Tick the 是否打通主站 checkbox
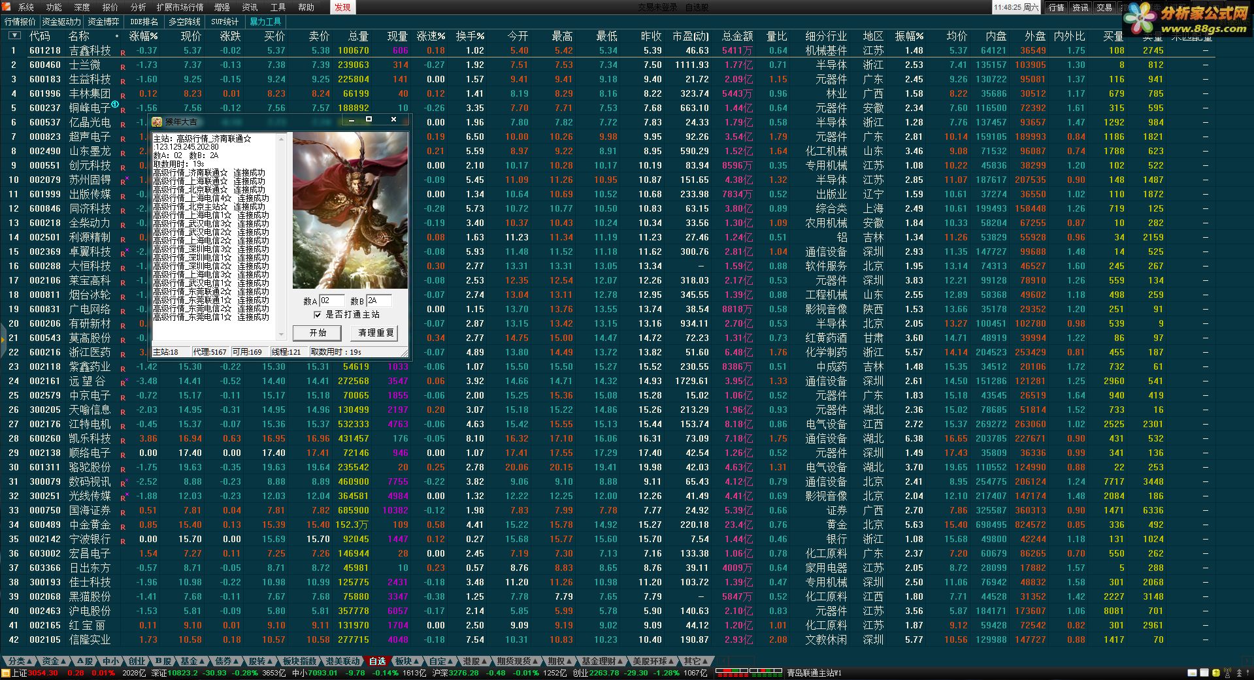The width and height of the screenshot is (1254, 680). click(x=318, y=315)
